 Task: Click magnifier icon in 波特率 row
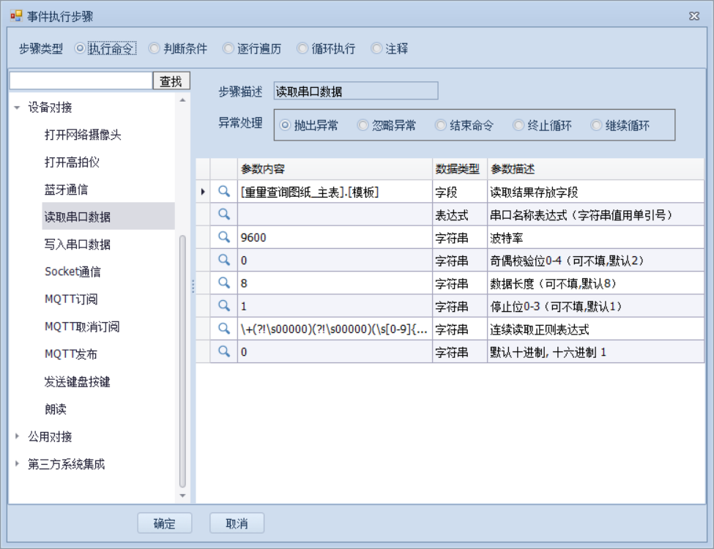pos(224,237)
